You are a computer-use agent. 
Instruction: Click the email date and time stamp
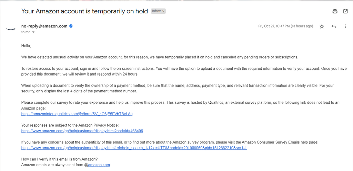pos(286,26)
